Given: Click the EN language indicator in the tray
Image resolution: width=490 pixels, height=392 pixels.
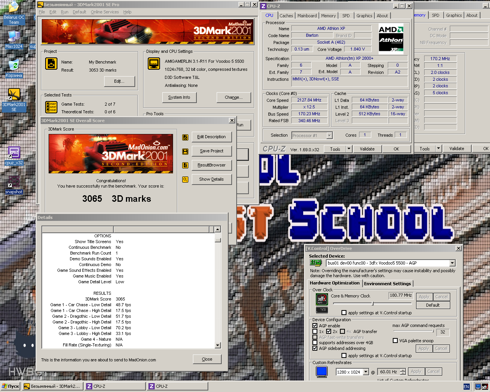Looking at the screenshot, I should tap(466, 387).
